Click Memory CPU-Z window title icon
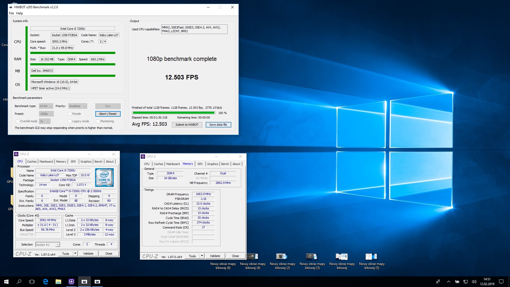 [143, 157]
